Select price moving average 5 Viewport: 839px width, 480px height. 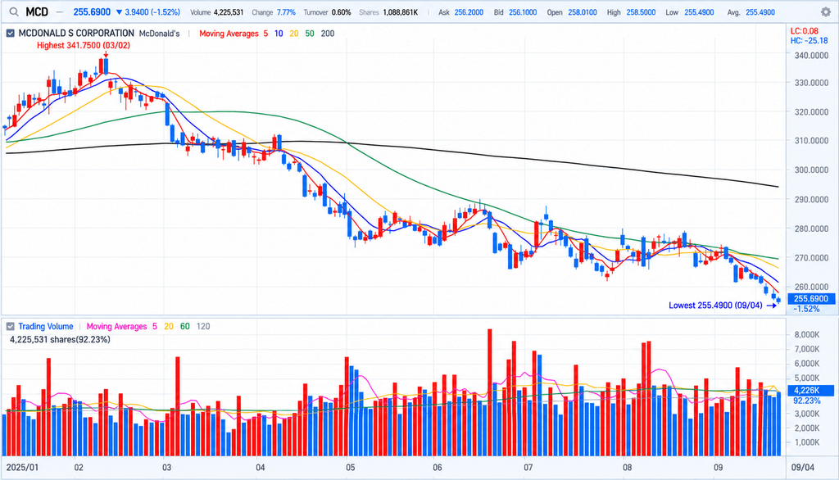[x=265, y=34]
